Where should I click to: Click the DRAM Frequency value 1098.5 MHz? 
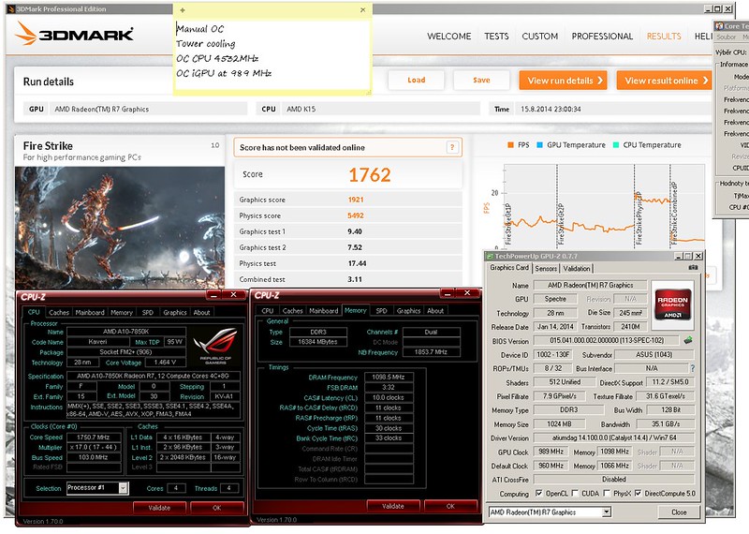click(x=389, y=378)
